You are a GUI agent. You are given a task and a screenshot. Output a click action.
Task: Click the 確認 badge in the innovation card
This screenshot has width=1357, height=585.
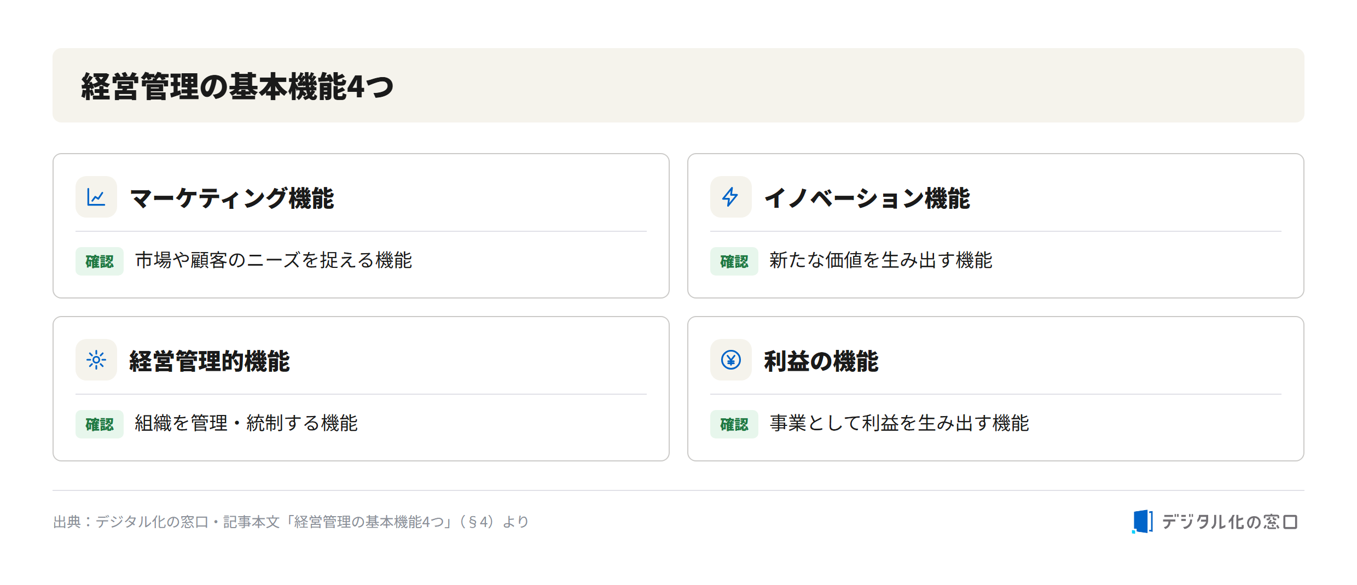(x=734, y=261)
